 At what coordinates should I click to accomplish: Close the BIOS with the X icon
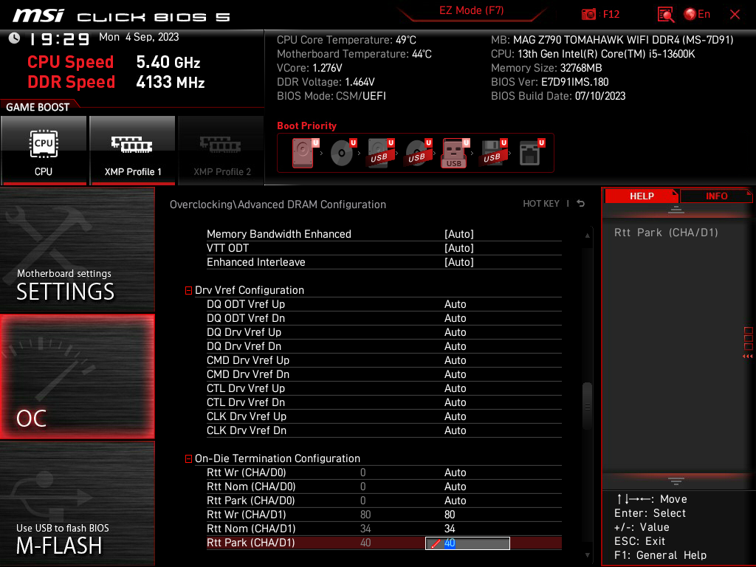[735, 15]
